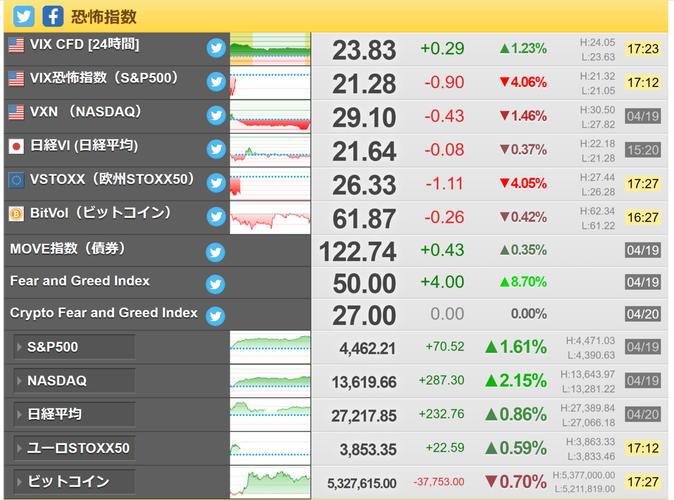Click the VXN value 29.10
This screenshot has width=674, height=500.
[364, 118]
